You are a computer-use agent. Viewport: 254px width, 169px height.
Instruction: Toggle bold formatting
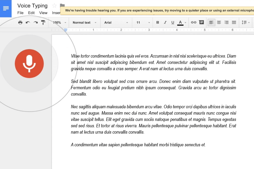pos(158,22)
